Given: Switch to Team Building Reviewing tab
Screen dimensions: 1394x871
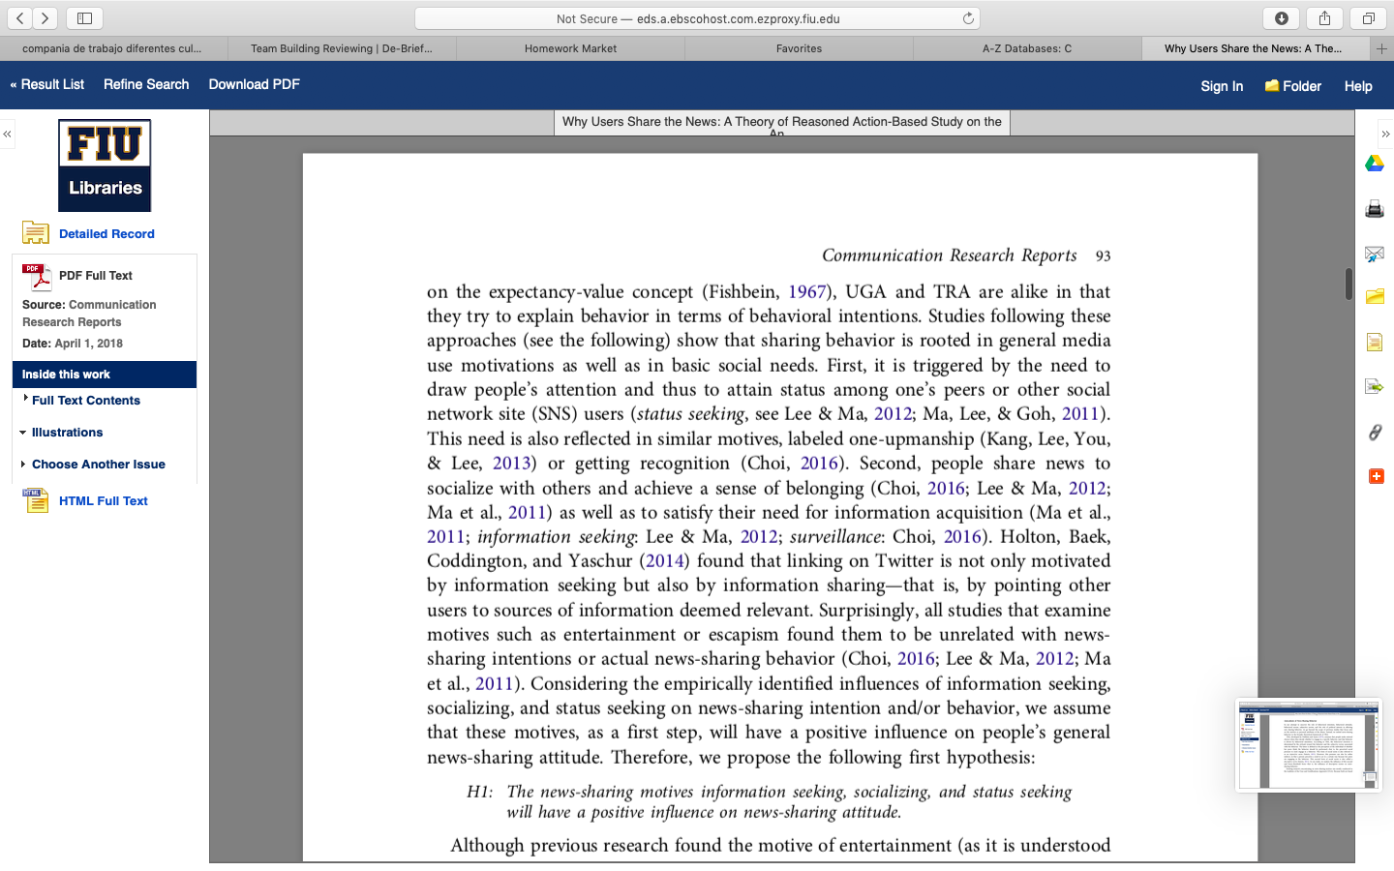Looking at the screenshot, I should point(342,48).
